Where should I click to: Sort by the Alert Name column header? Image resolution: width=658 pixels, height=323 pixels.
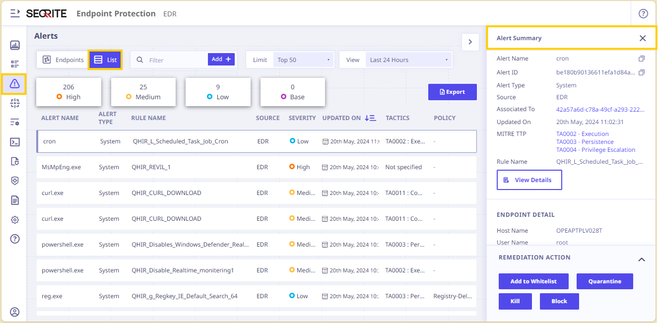(60, 118)
